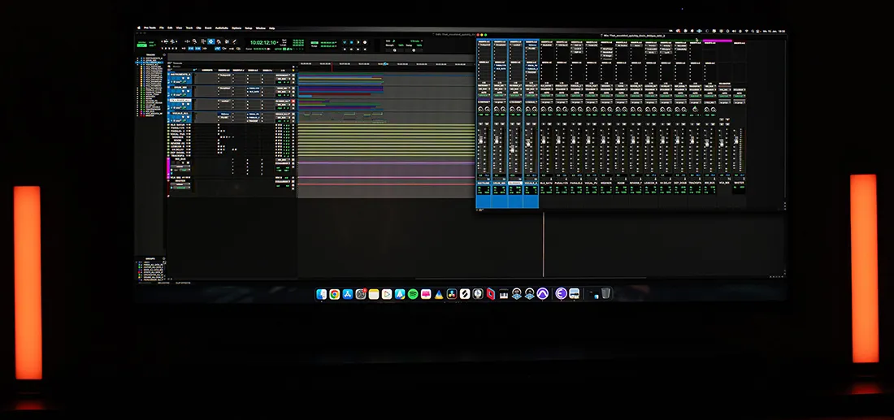Open Google Chrome from the Dock
Viewport: 894px width, 420px height.
335,294
